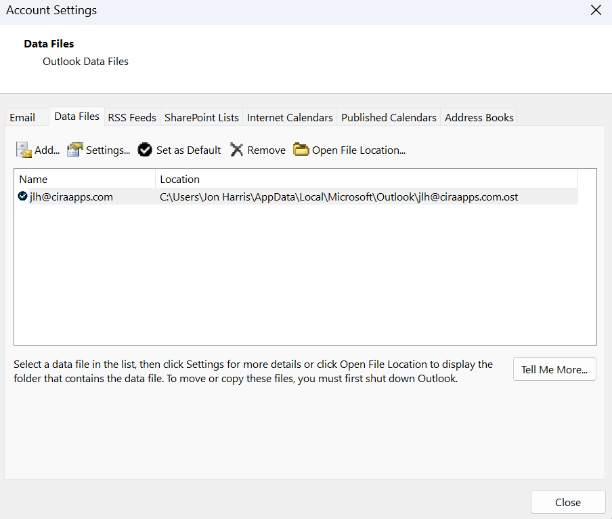The height and width of the screenshot is (519, 612).
Task: Click the Set as Default checkmark icon
Action: [145, 150]
